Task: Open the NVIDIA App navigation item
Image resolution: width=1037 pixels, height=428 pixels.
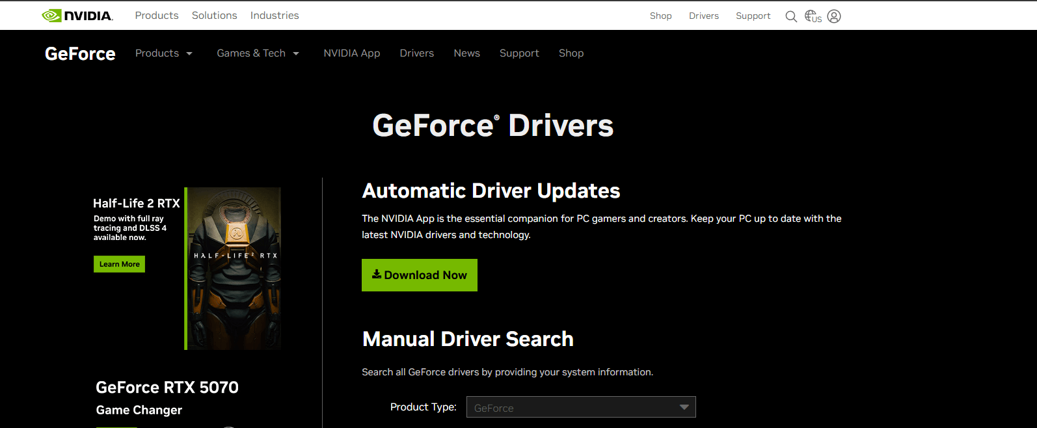Action: (351, 53)
